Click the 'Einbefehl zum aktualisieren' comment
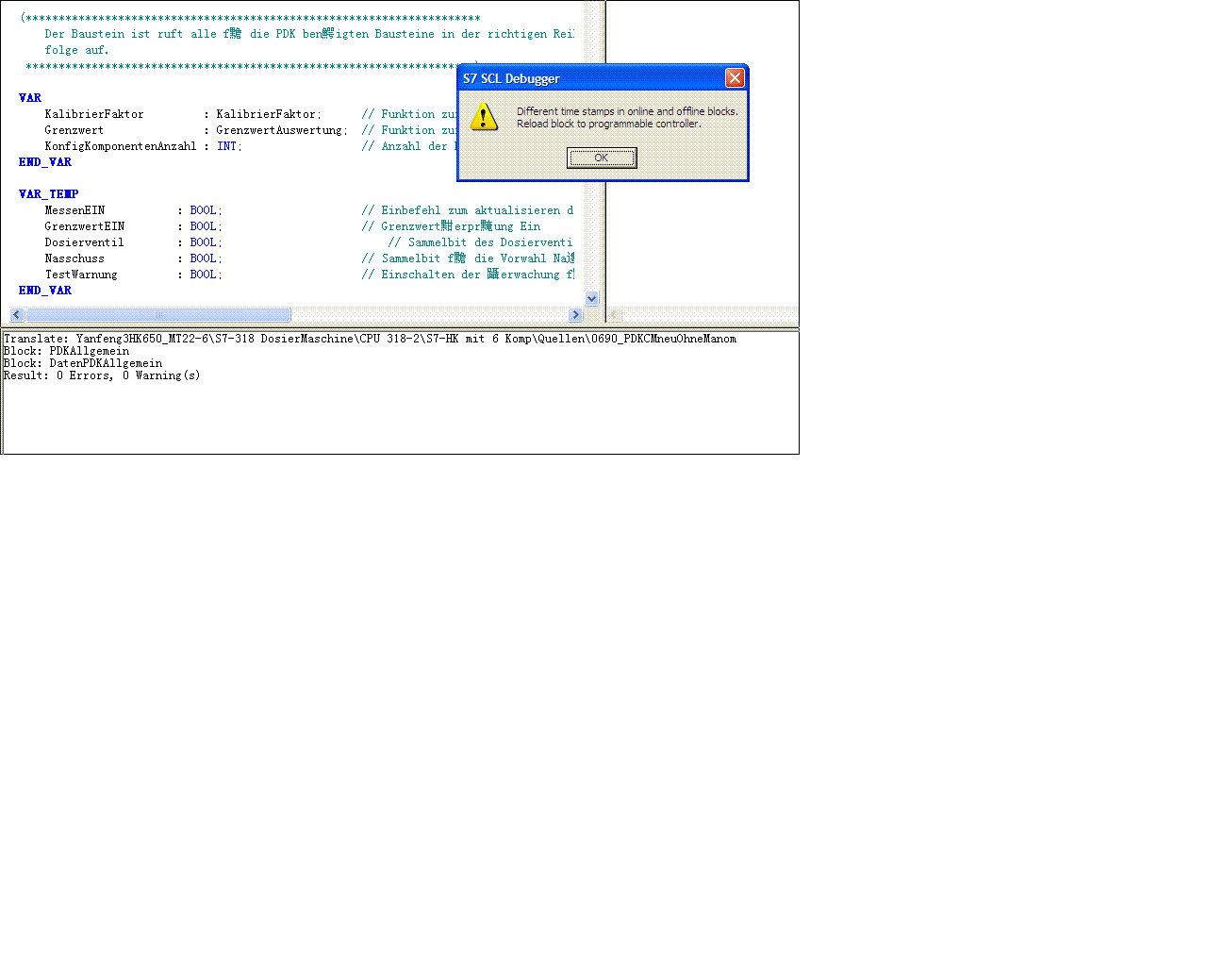 point(468,210)
